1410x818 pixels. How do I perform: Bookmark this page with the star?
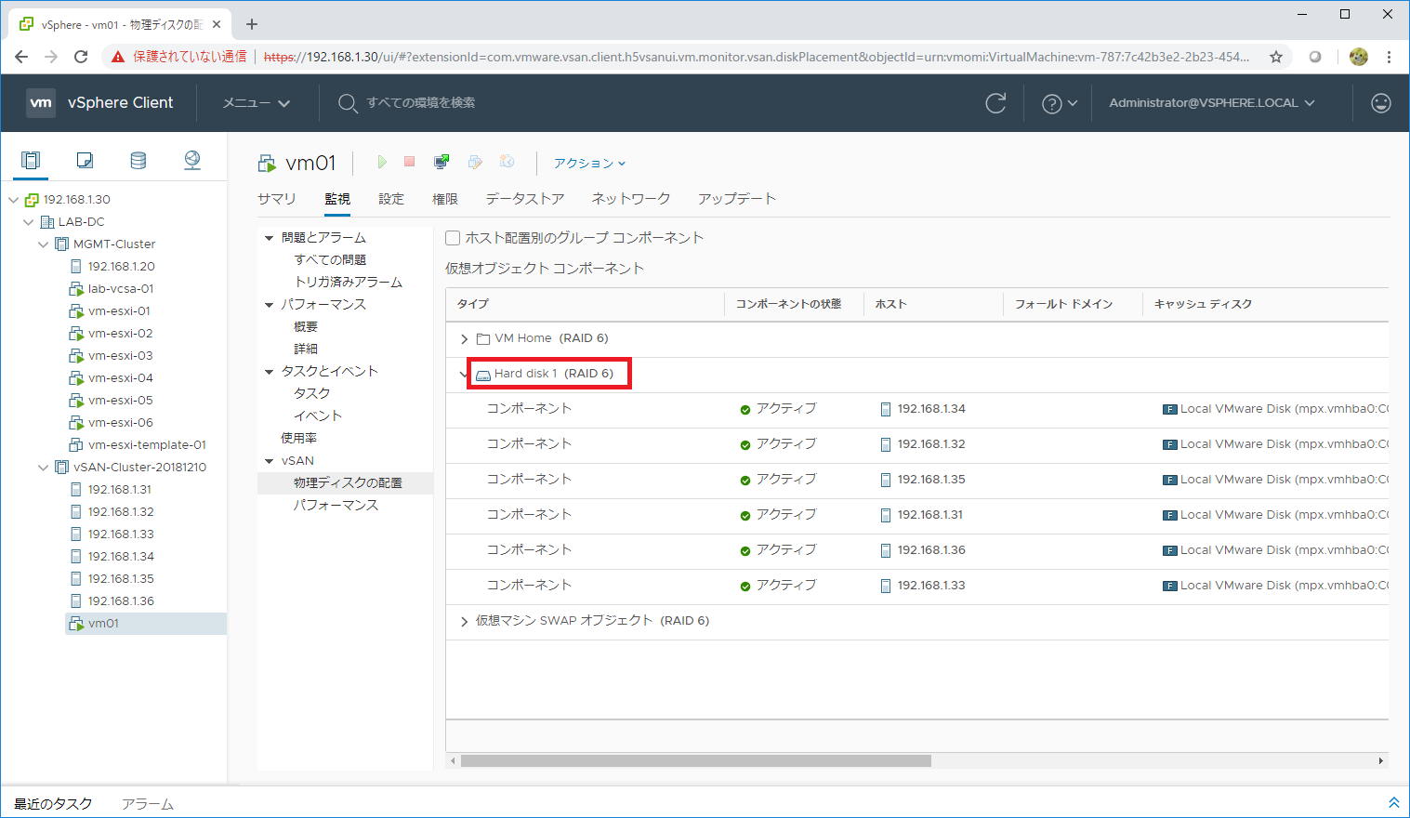point(1276,57)
